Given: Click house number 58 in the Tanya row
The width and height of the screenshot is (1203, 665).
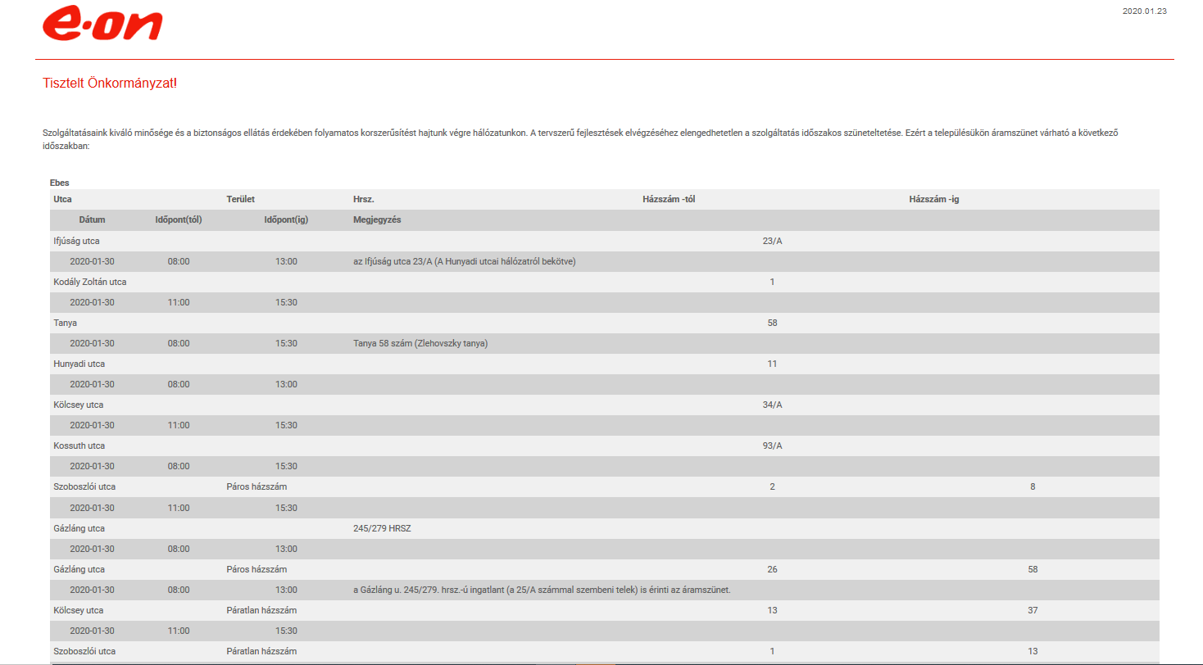Looking at the screenshot, I should (772, 323).
